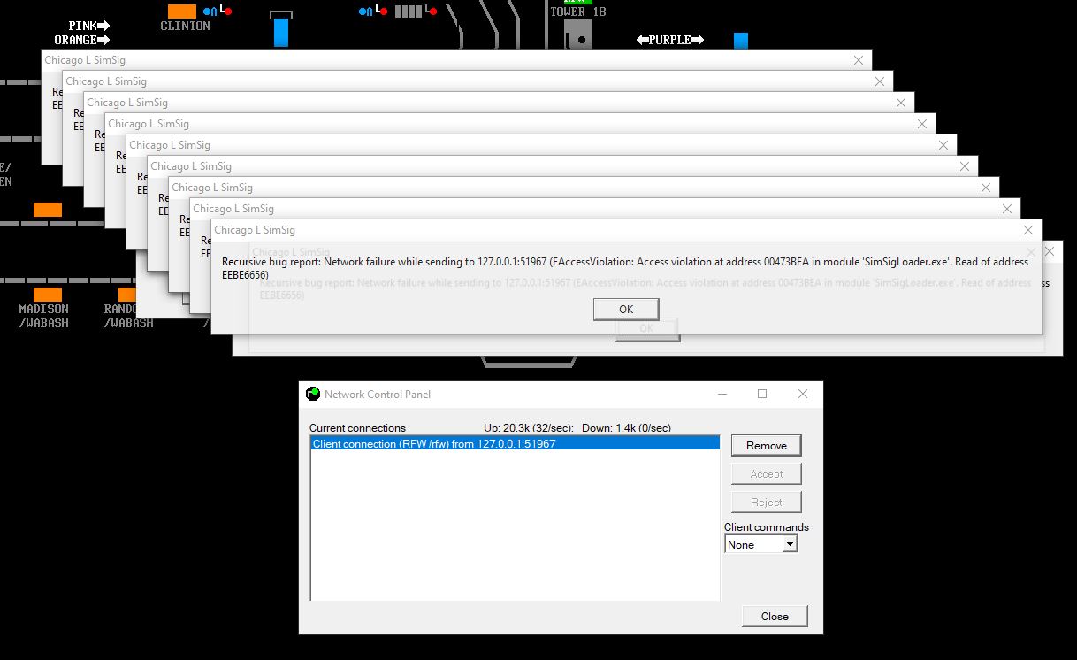The image size is (1077, 660).
Task: Click the orange platform above MADISON /WABASH
Action: tap(48, 294)
